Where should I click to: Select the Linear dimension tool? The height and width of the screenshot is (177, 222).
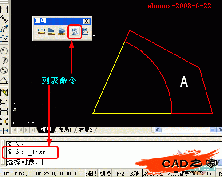[x=4, y=9]
